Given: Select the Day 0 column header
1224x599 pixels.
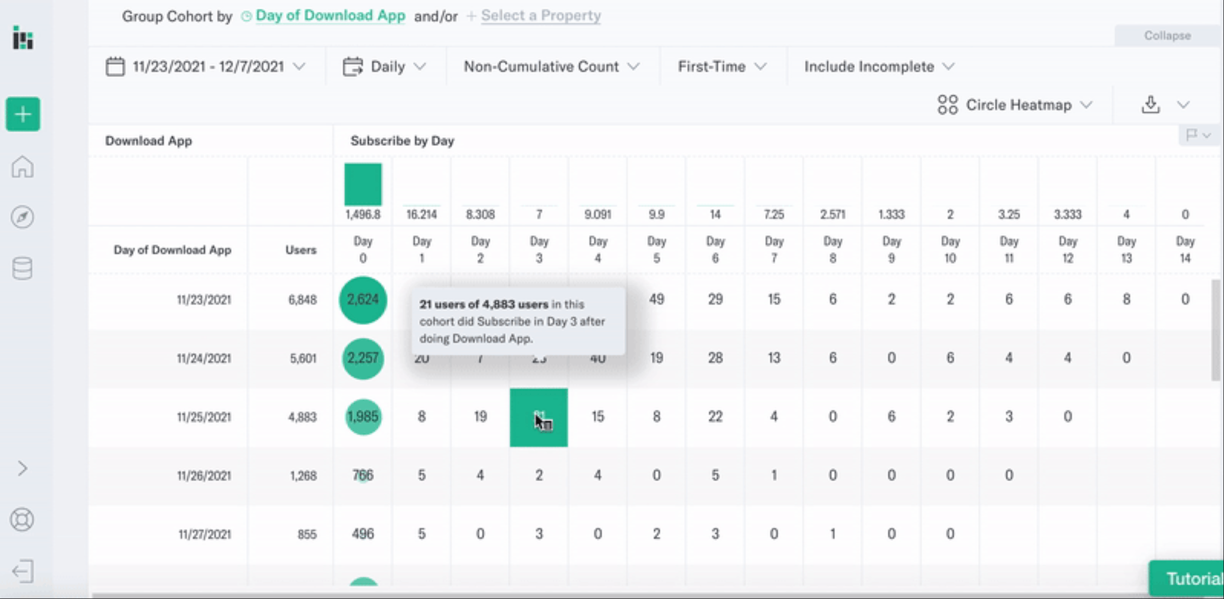Looking at the screenshot, I should pos(363,249).
